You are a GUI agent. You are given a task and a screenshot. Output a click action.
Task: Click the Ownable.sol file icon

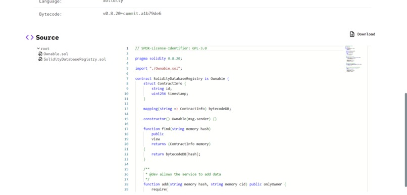pyautogui.click(x=40, y=54)
